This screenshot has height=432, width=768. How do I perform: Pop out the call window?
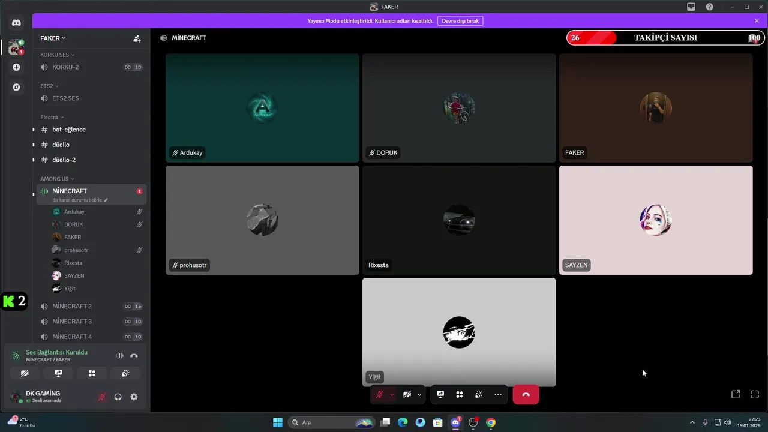point(736,394)
